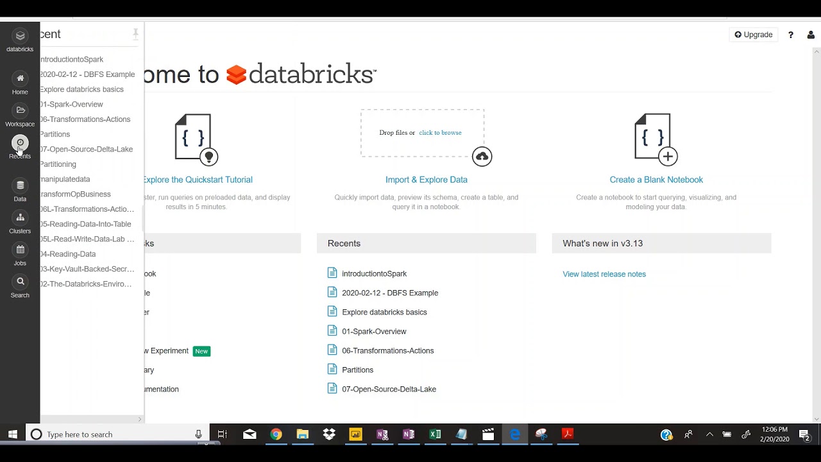Image resolution: width=821 pixels, height=462 pixels.
Task: Open 2020-02-12 - DBFS Example in main Recents
Action: coord(390,293)
